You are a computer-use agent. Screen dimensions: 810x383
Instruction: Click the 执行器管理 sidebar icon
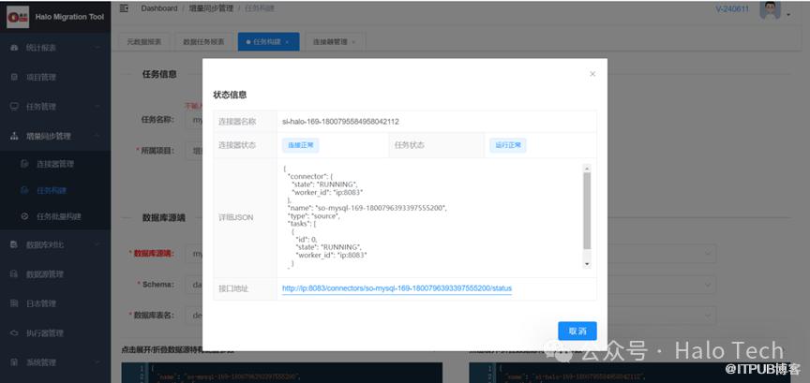click(13, 332)
